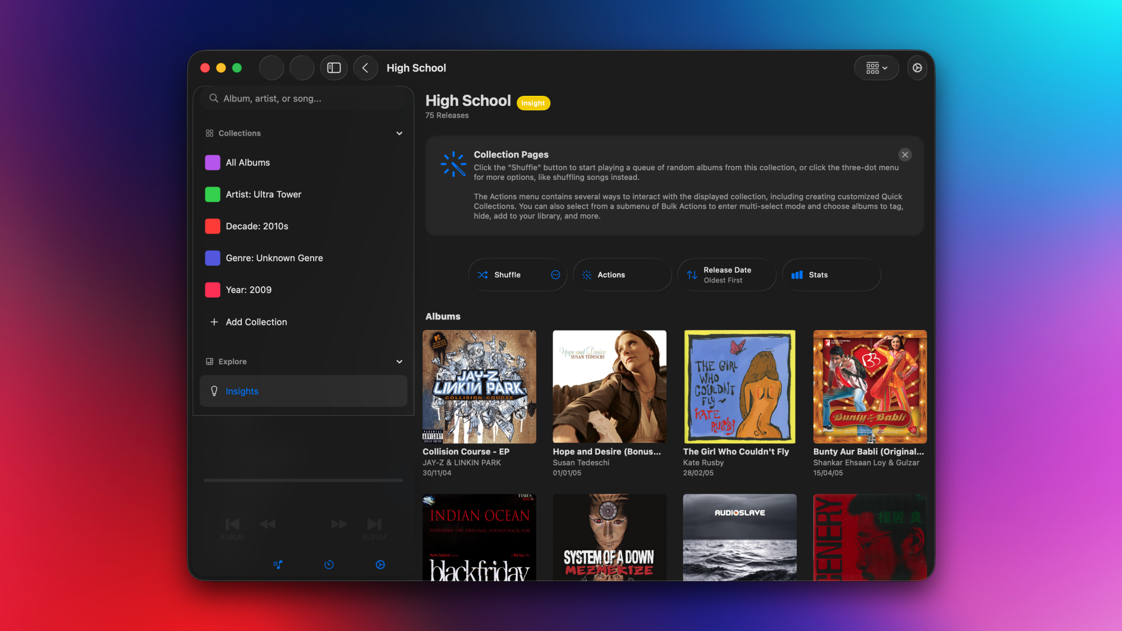Select the Insights item in Explore
Viewport: 1122px width, 631px height.
click(242, 391)
